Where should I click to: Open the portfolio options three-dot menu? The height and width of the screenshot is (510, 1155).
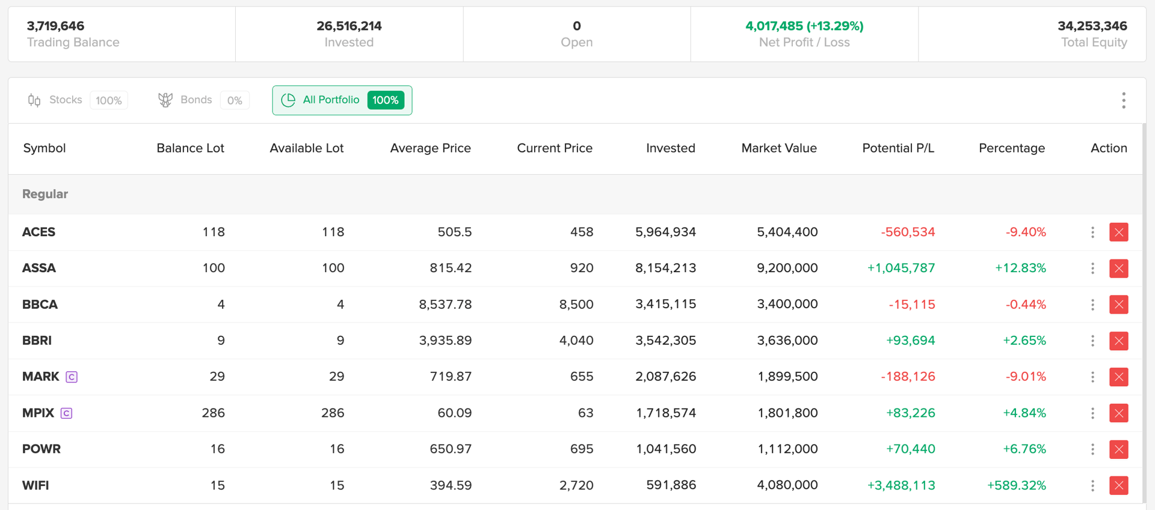(1123, 100)
